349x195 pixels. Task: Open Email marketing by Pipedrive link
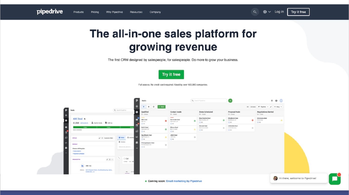pos(184,181)
